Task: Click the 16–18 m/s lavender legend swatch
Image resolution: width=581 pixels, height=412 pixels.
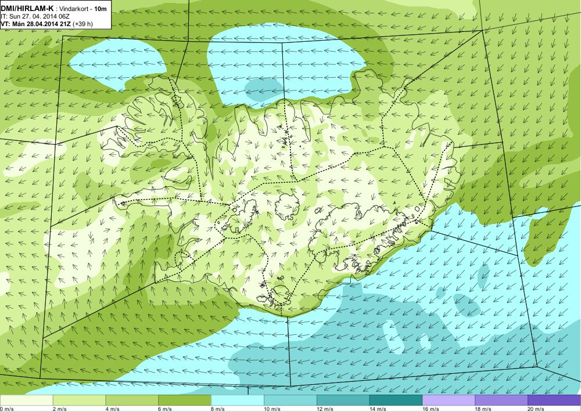Action: point(449,400)
